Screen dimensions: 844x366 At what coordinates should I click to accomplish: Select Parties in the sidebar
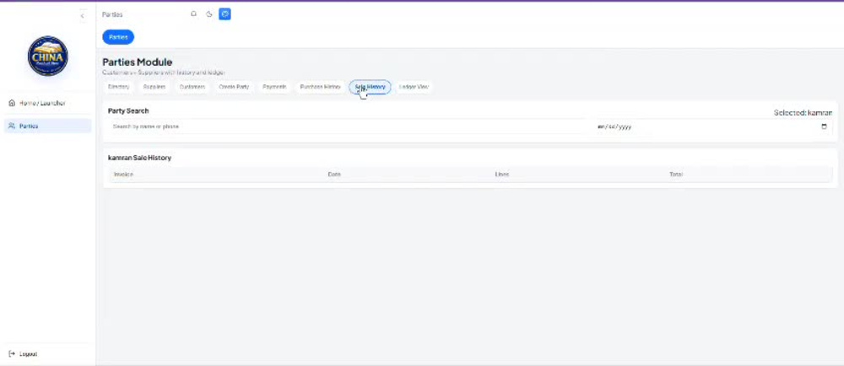point(47,126)
